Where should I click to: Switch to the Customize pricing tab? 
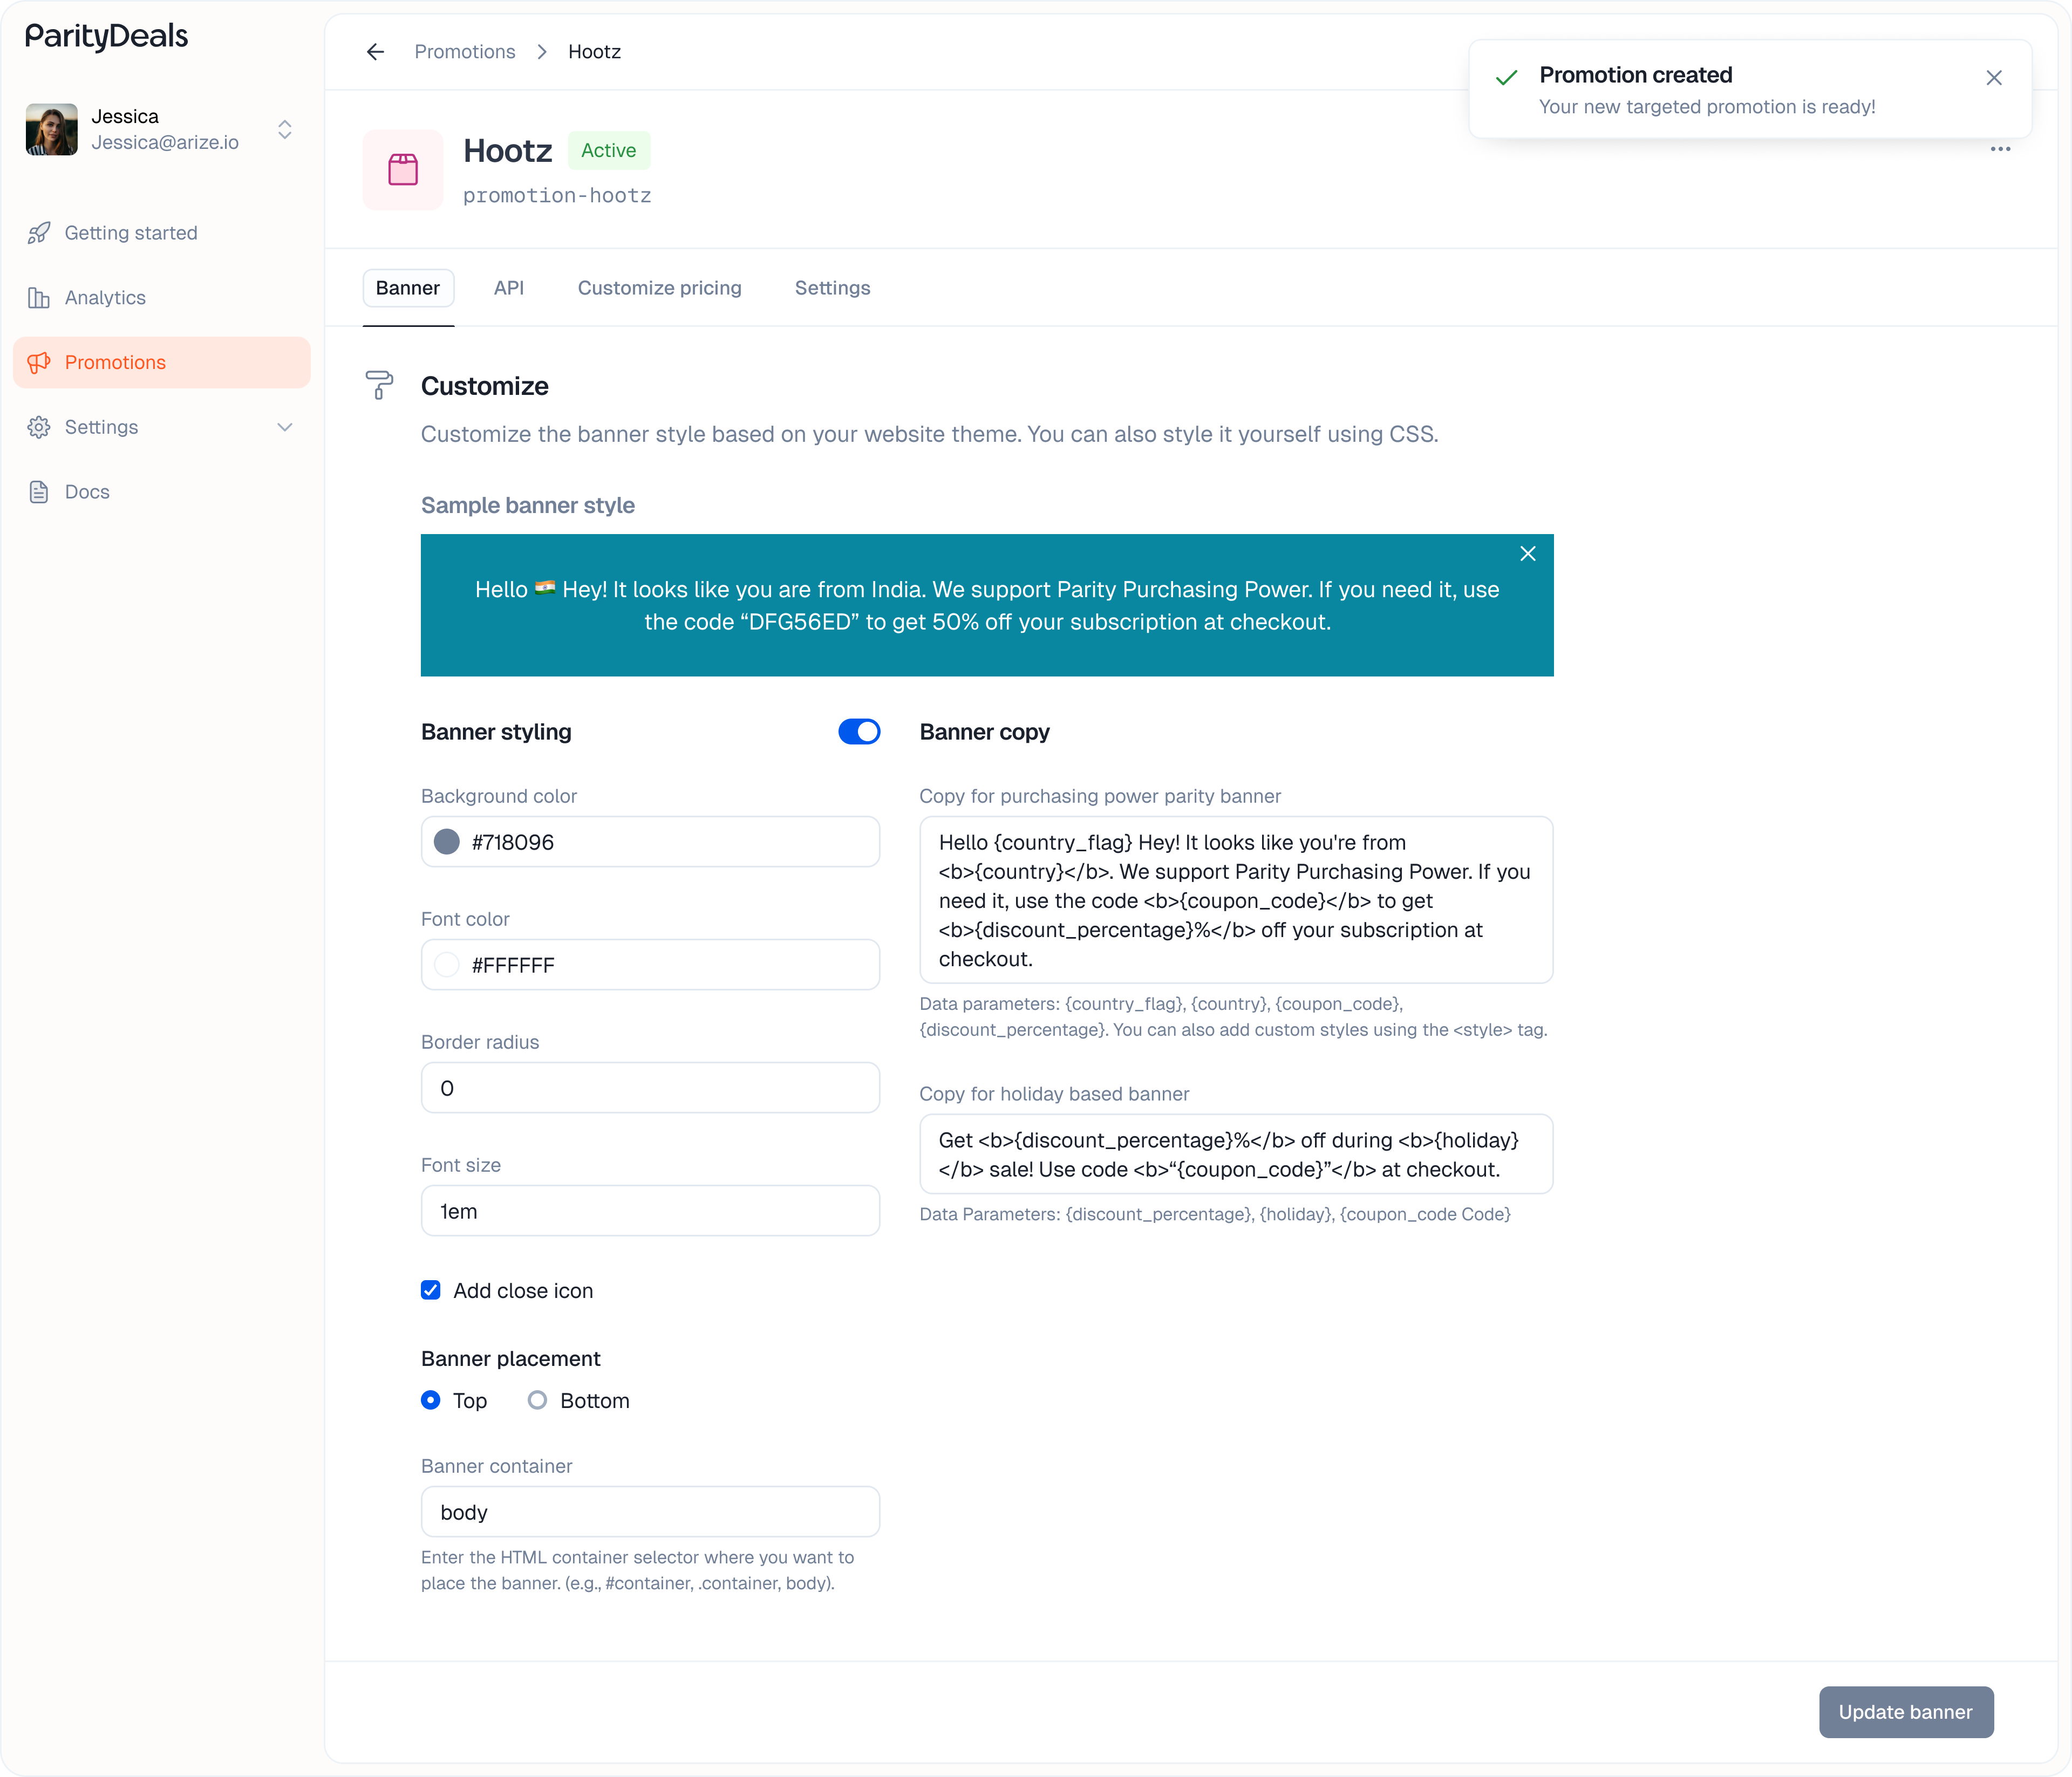(x=659, y=288)
